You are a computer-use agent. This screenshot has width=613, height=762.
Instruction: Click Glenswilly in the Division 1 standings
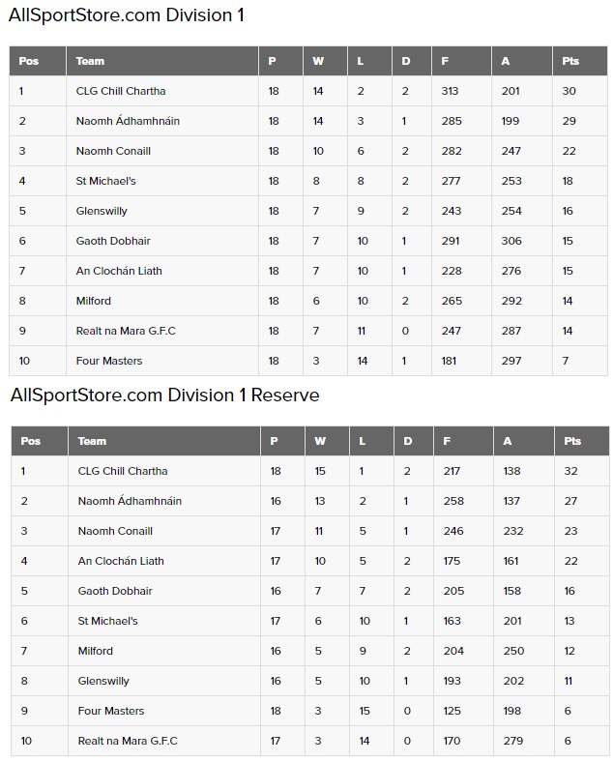click(x=102, y=211)
